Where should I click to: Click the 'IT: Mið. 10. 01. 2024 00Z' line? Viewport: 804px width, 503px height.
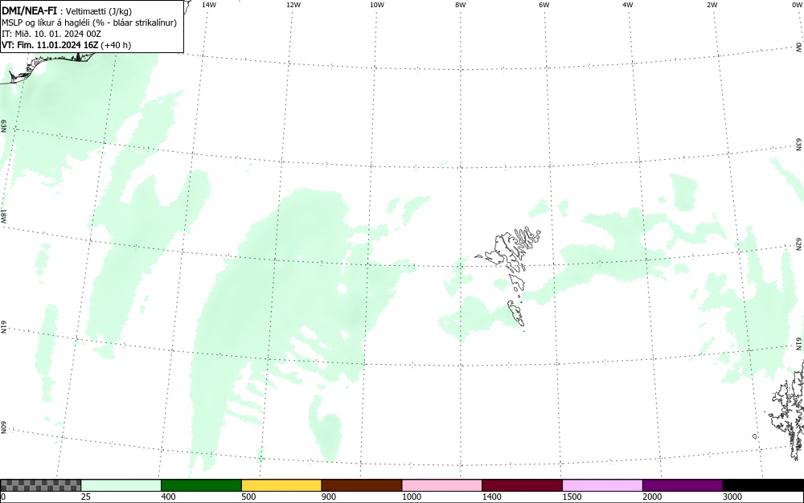click(x=51, y=34)
